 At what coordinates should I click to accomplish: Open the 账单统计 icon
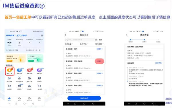click(x=39, y=71)
